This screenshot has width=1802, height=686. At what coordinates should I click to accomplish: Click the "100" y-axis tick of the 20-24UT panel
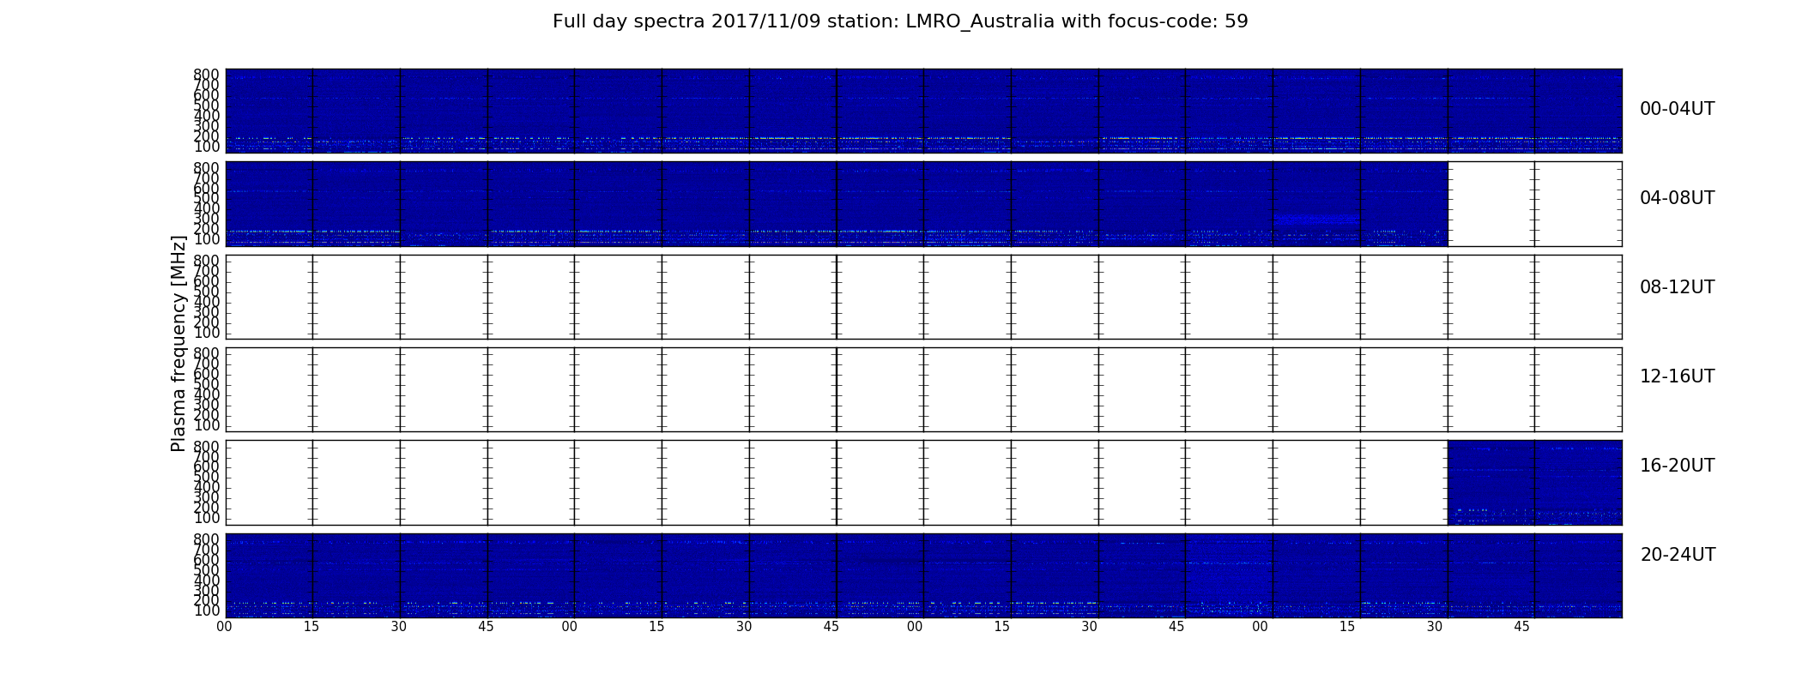click(x=207, y=611)
